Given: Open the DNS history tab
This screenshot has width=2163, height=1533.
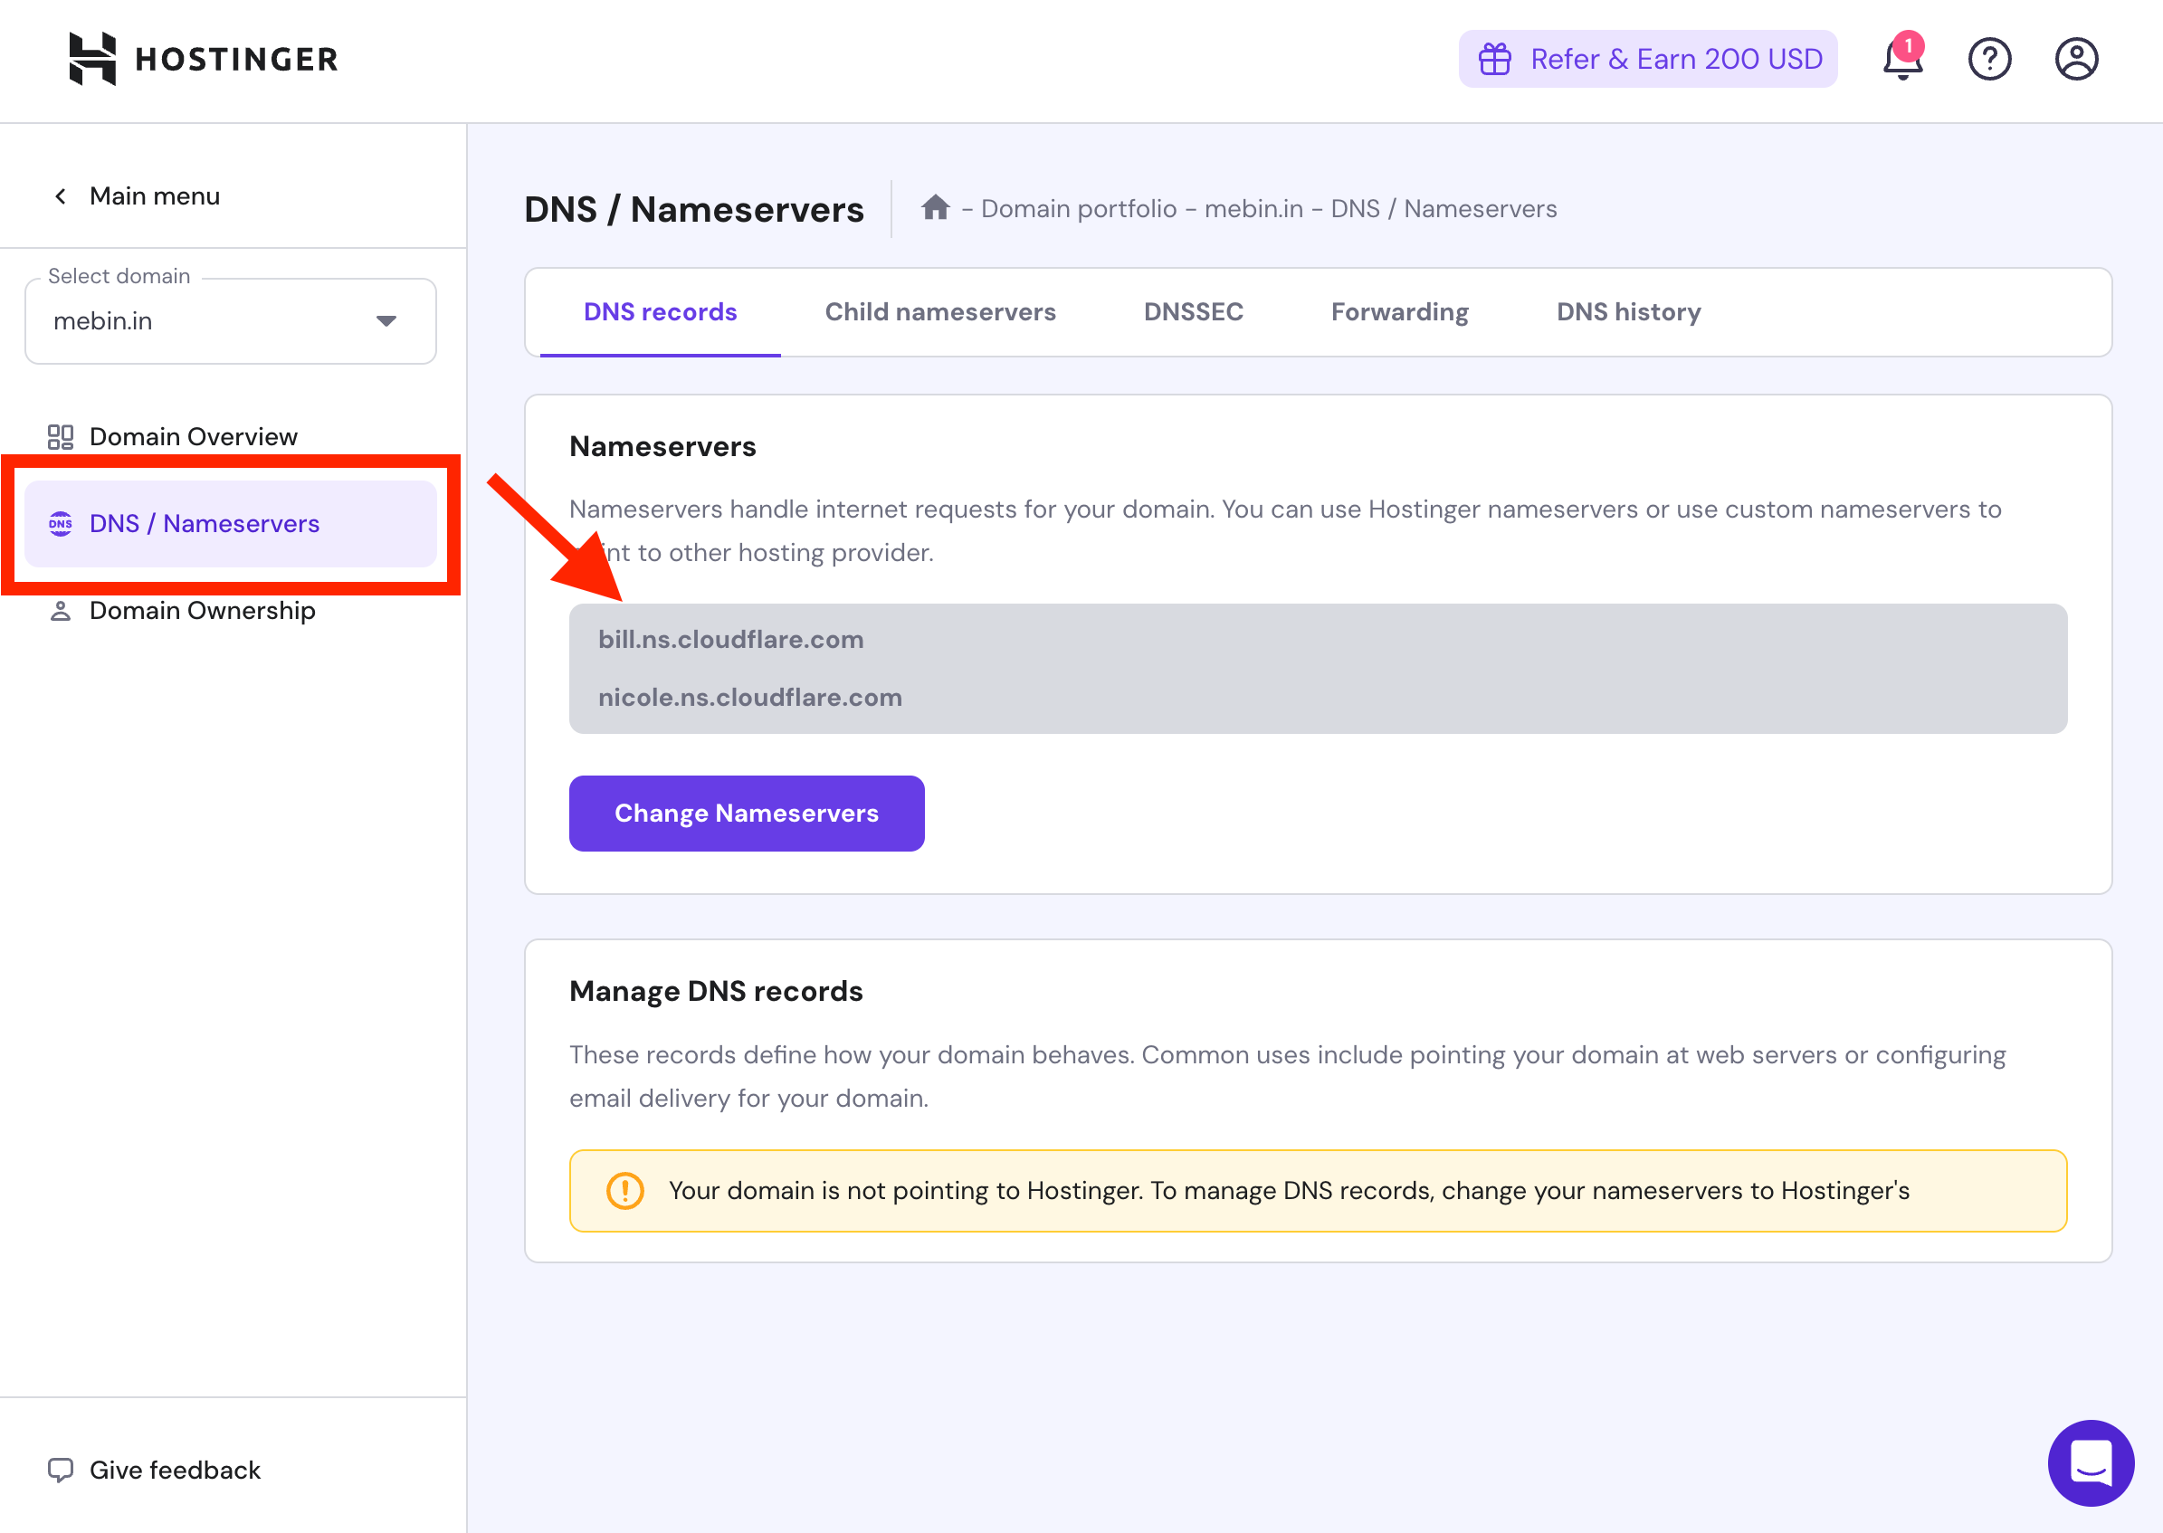Looking at the screenshot, I should [1627, 312].
